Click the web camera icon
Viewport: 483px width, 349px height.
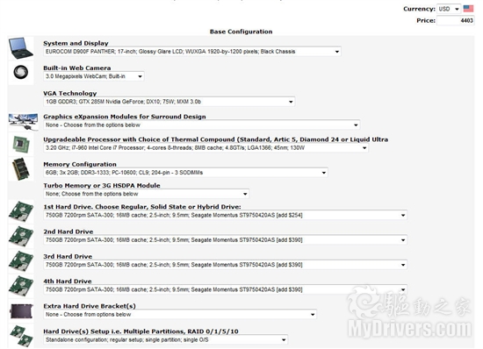click(x=21, y=73)
